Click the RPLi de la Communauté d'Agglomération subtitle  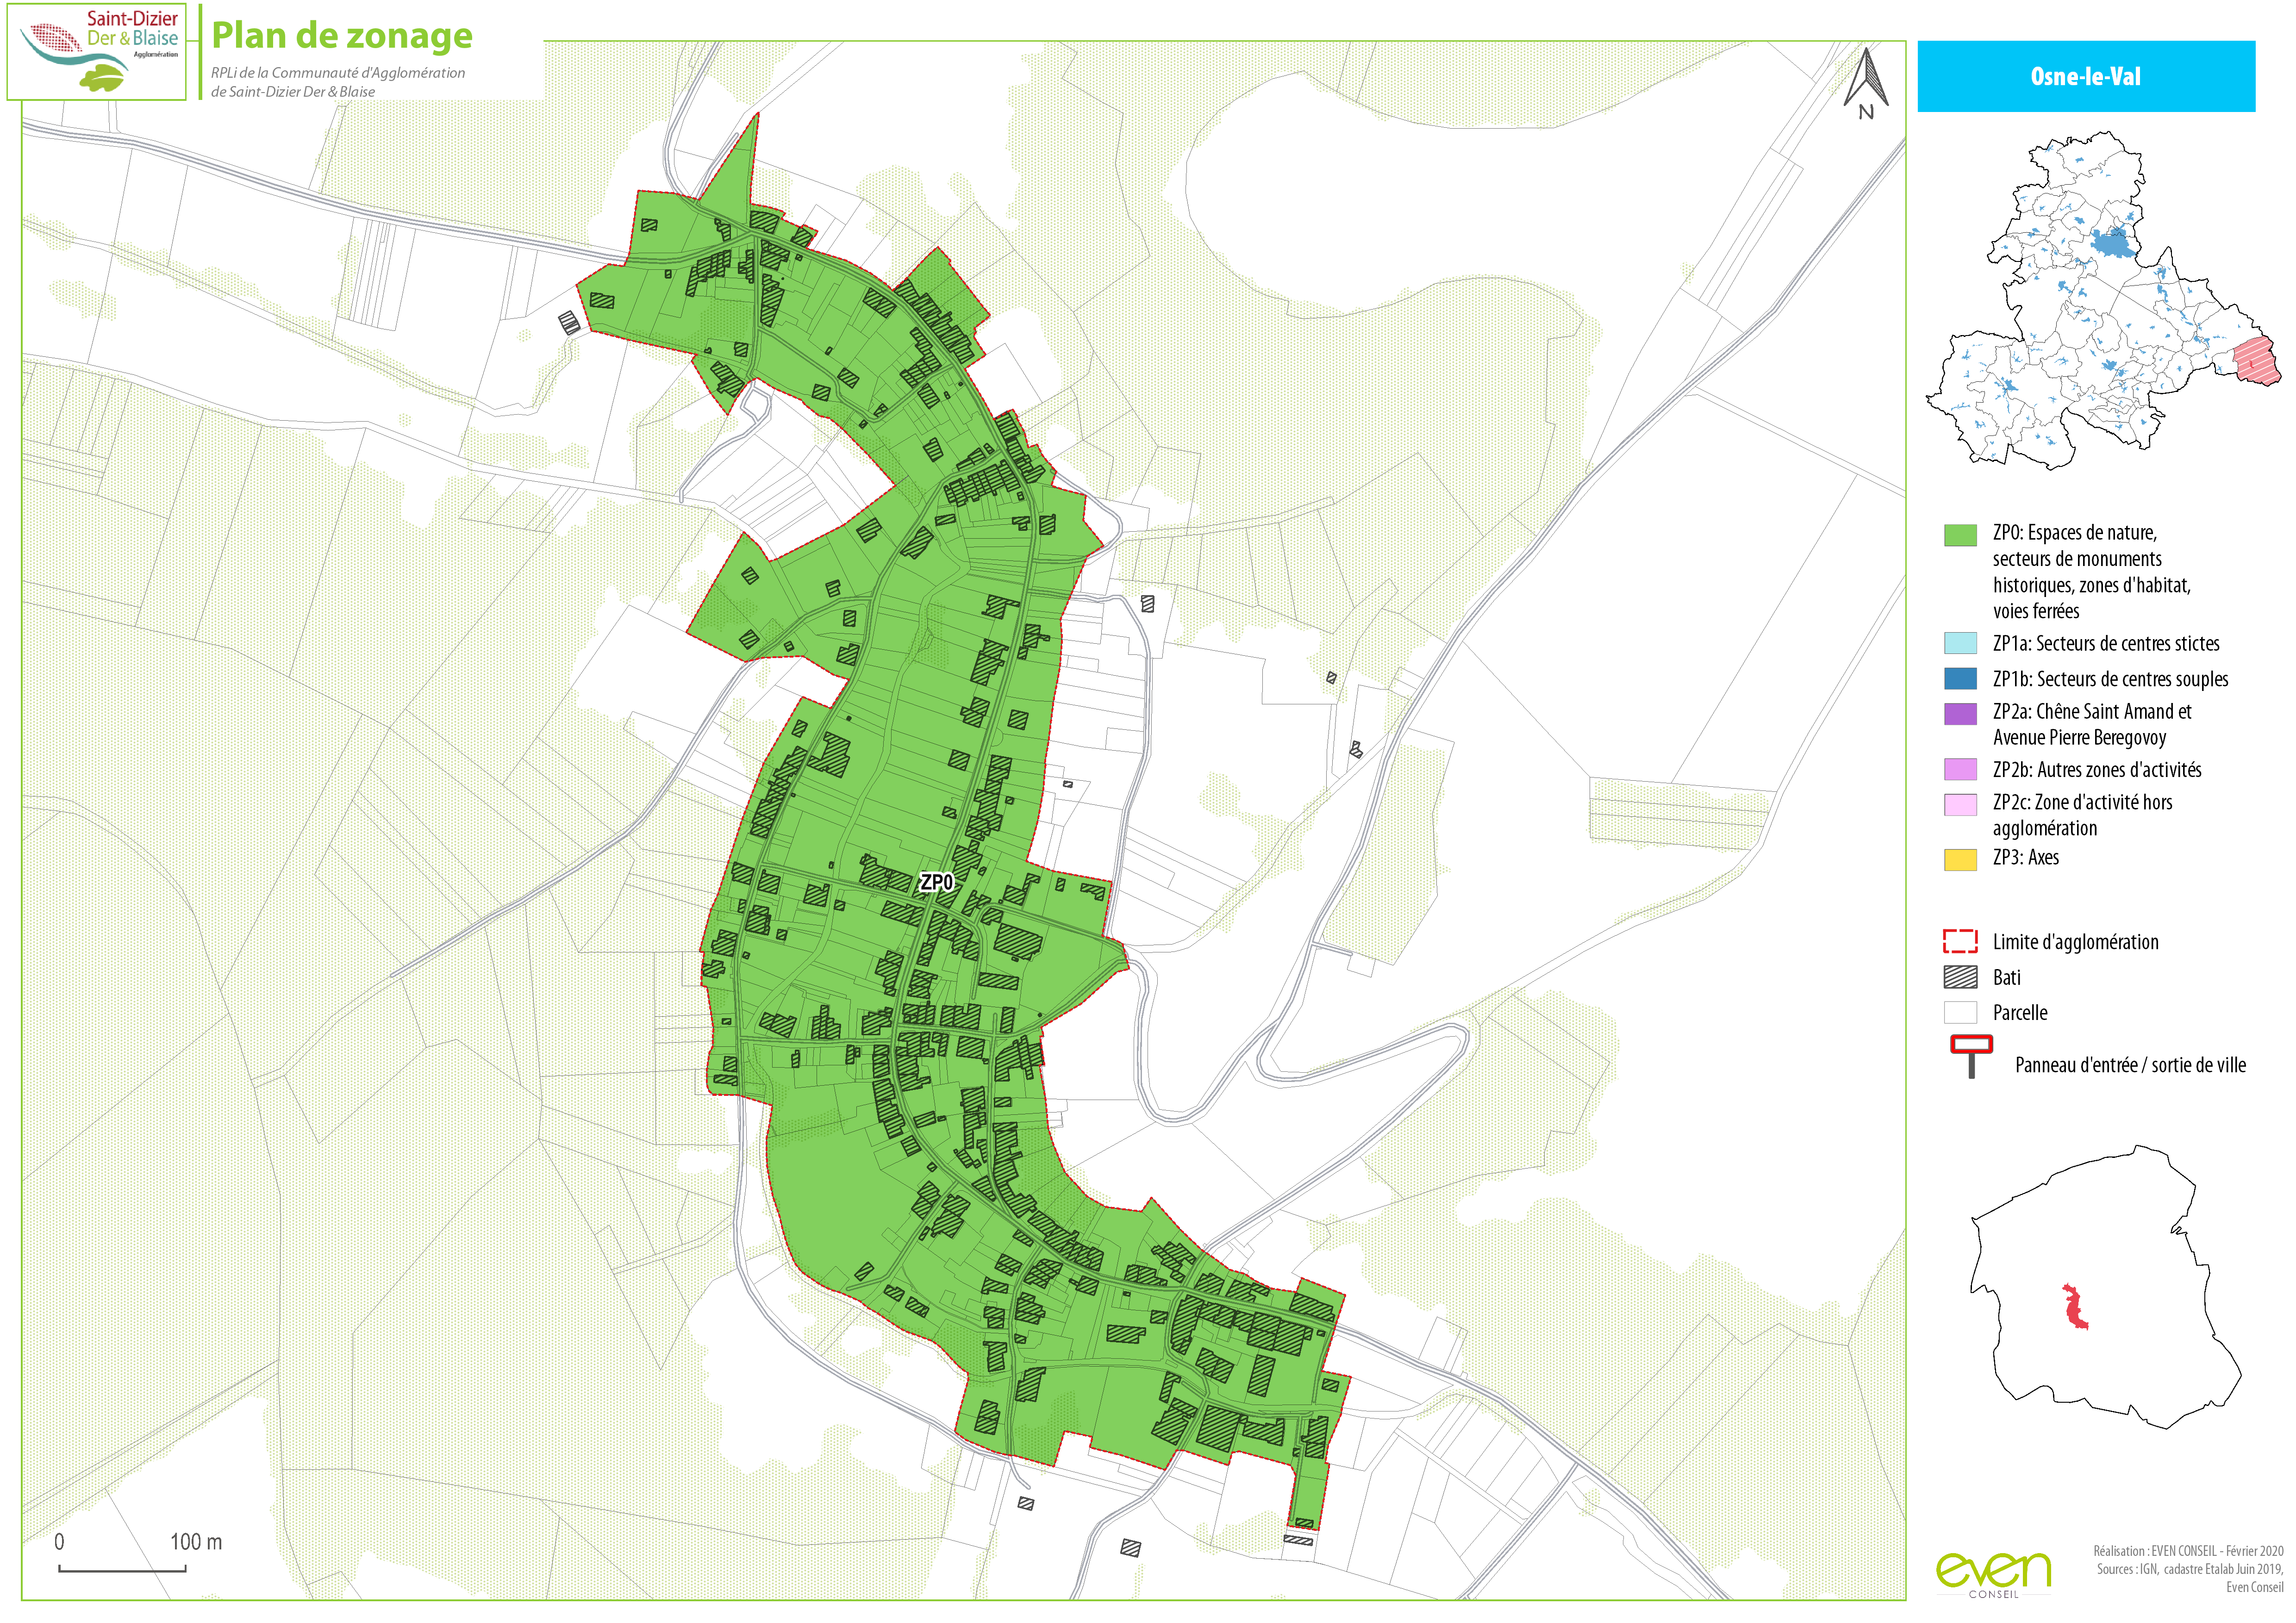(x=338, y=82)
